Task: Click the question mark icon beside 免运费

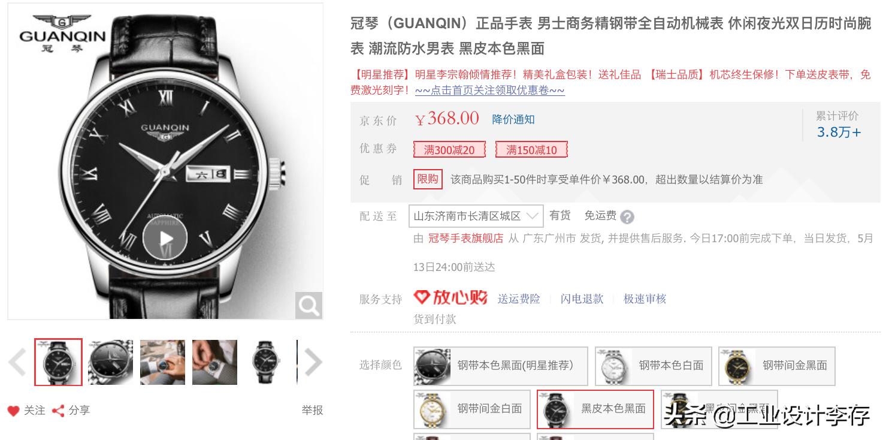Action: (627, 217)
